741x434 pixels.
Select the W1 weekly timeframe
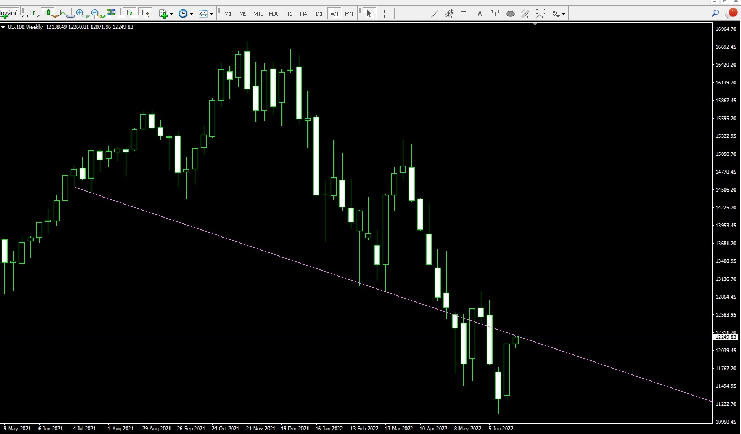335,14
